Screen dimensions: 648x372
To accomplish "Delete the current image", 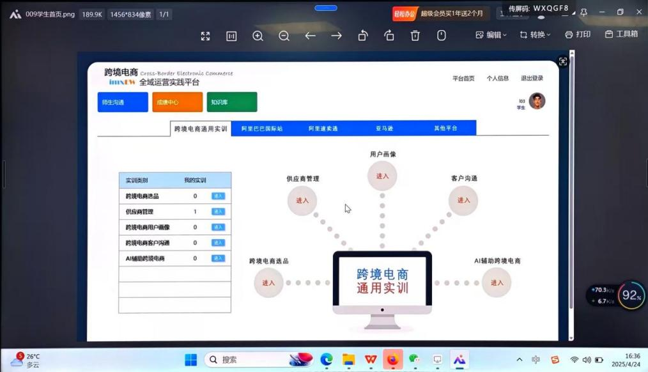I will point(415,36).
